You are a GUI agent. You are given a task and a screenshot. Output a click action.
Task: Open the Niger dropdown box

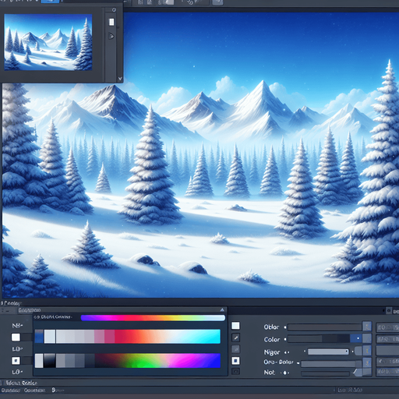(x=328, y=351)
